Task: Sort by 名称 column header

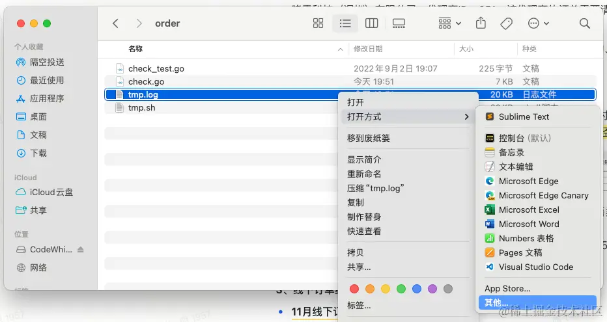Action: pos(135,49)
